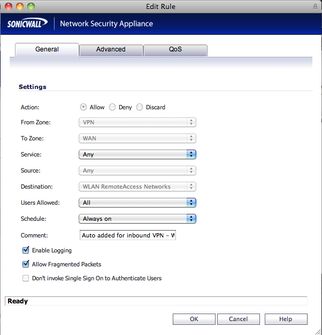Open the Source dropdown
Viewport: 322px width, 335px height.
(137, 170)
